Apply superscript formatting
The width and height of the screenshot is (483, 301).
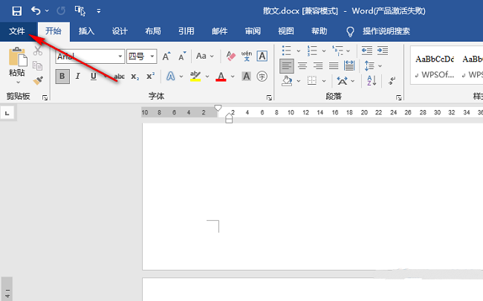click(x=150, y=77)
